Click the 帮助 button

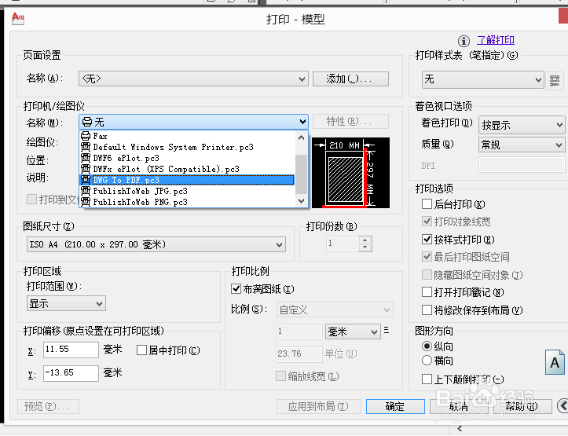click(x=522, y=406)
